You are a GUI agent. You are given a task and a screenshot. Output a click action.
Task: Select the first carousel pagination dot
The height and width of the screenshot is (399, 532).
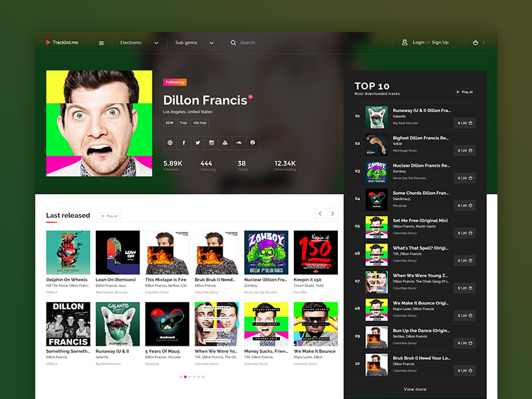181,377
